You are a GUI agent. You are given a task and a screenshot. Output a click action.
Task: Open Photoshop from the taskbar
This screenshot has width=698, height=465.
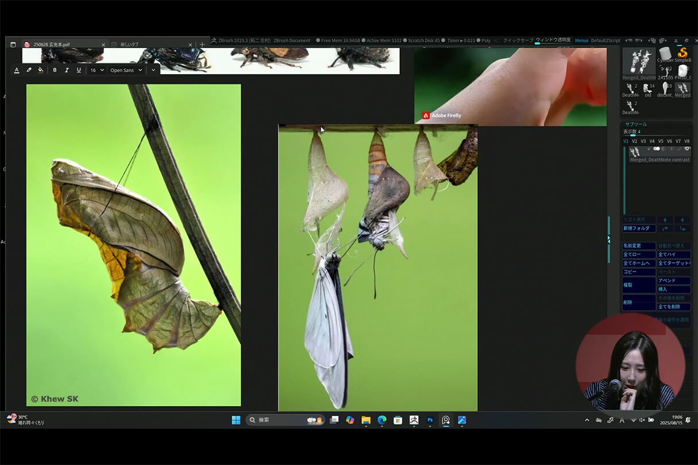click(x=430, y=420)
